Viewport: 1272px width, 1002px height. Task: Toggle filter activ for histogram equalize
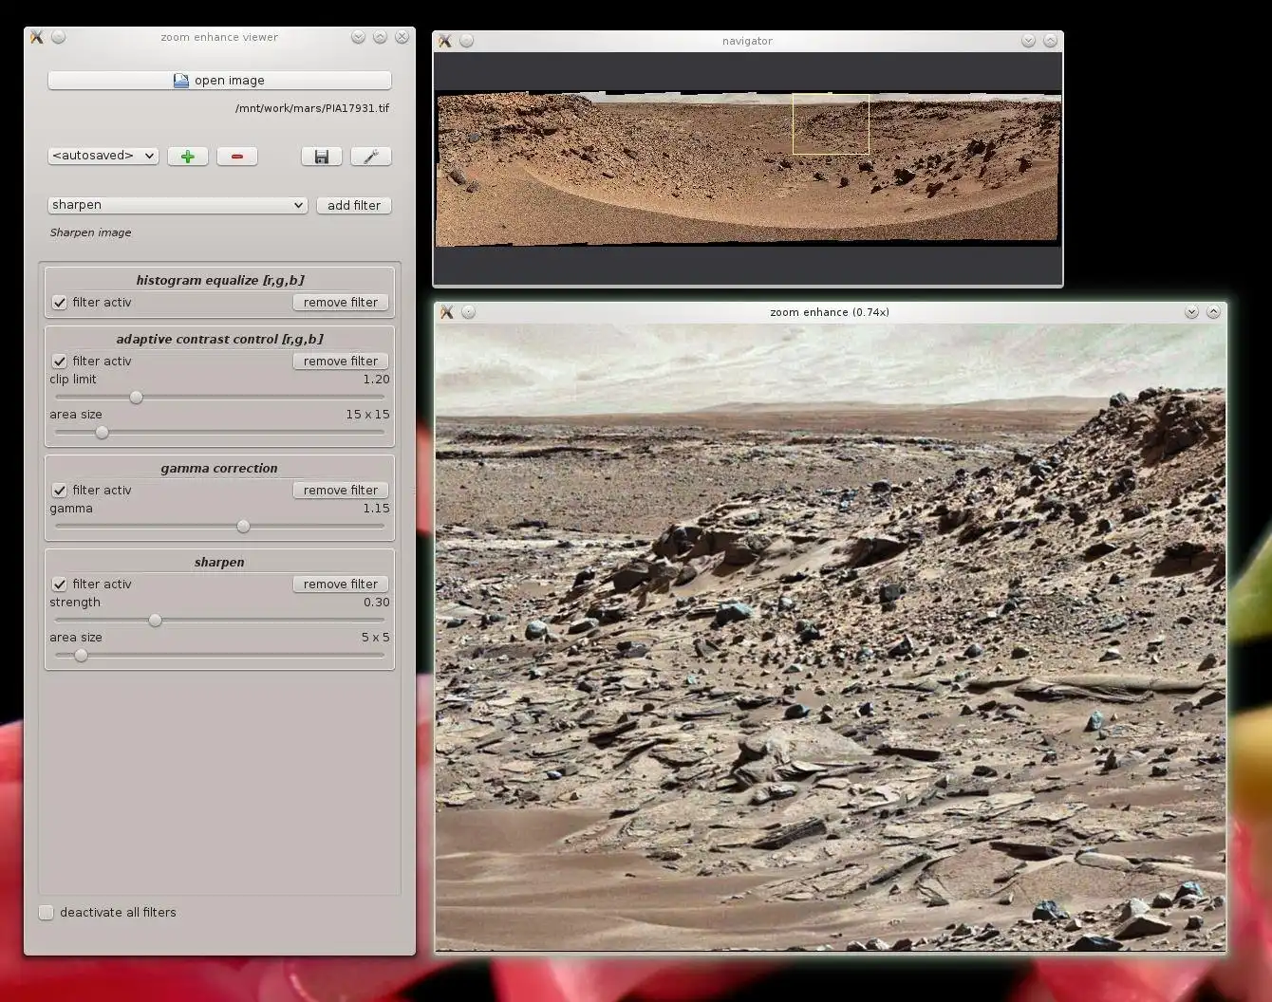(60, 303)
